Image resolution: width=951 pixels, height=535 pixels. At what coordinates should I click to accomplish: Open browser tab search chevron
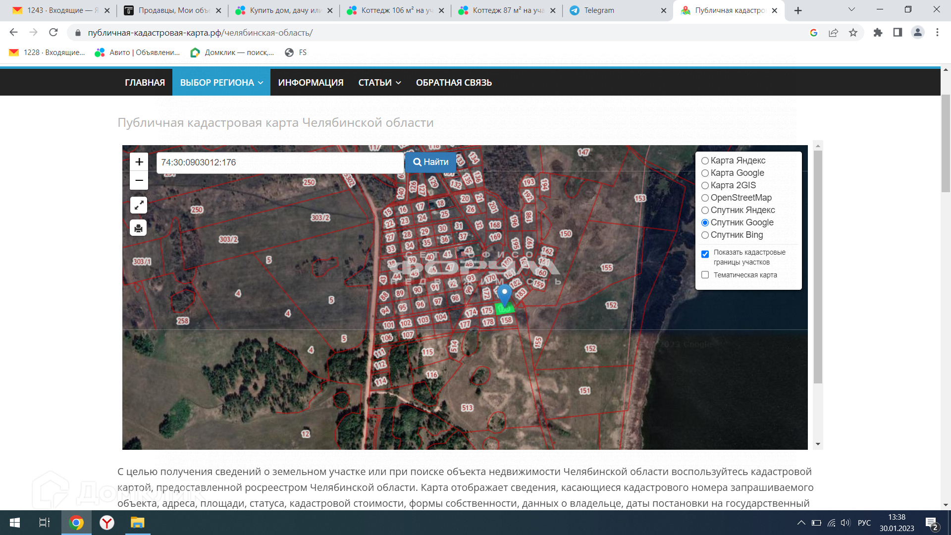[x=851, y=10]
